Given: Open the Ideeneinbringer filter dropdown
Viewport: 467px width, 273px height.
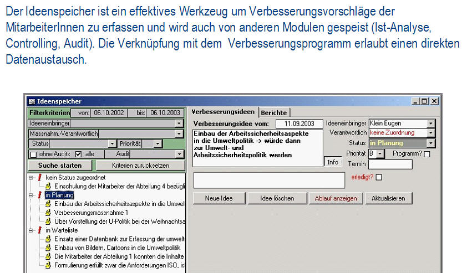Looking at the screenshot, I should tap(179, 123).
